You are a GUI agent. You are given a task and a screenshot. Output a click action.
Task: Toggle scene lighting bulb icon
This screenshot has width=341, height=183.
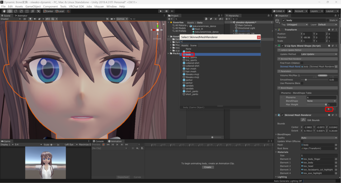30,19
